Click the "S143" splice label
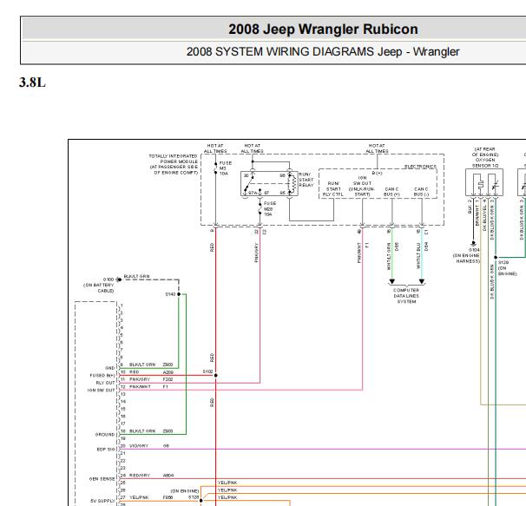The height and width of the screenshot is (506, 526). (170, 294)
